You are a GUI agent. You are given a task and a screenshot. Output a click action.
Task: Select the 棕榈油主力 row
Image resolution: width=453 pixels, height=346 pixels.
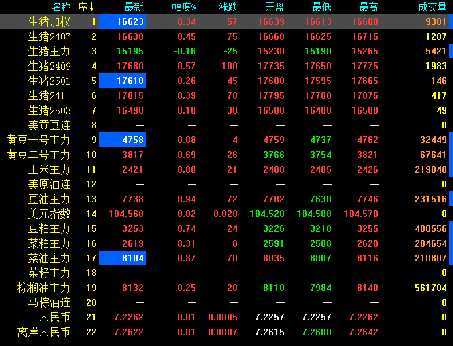point(227,288)
